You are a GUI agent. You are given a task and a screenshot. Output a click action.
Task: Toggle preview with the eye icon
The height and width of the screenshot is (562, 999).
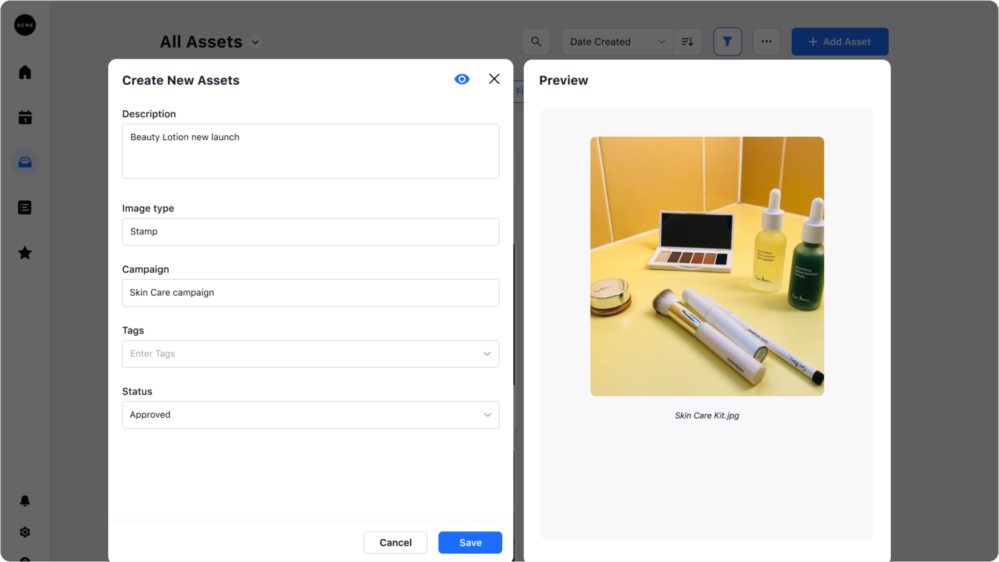[x=462, y=79]
